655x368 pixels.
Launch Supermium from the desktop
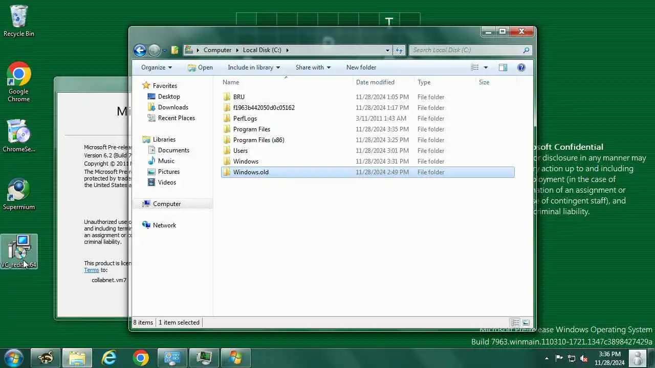[x=19, y=194]
